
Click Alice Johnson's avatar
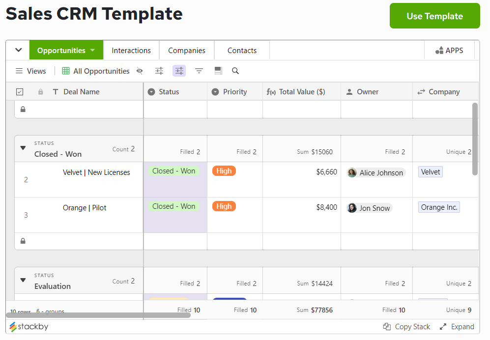point(352,172)
